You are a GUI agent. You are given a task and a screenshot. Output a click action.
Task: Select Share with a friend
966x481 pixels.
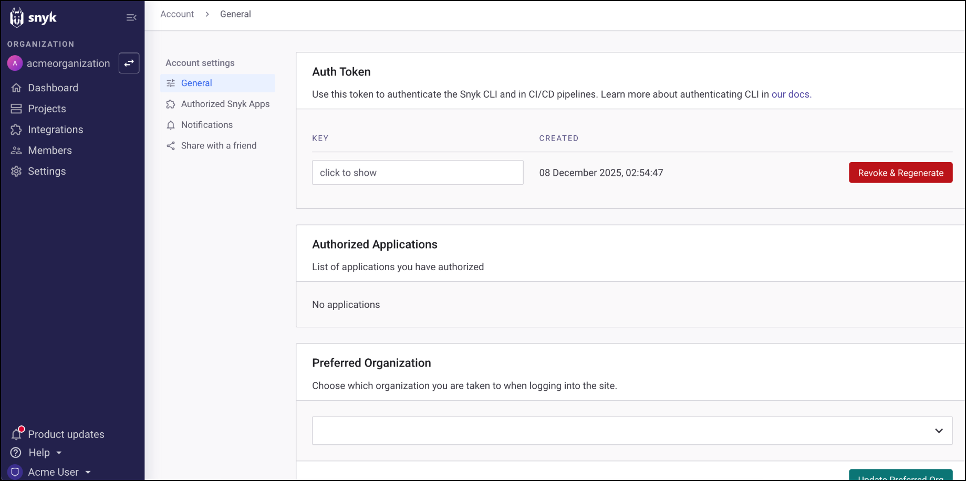[219, 146]
